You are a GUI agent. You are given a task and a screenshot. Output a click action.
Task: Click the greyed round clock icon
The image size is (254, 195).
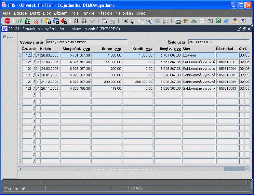202,21
